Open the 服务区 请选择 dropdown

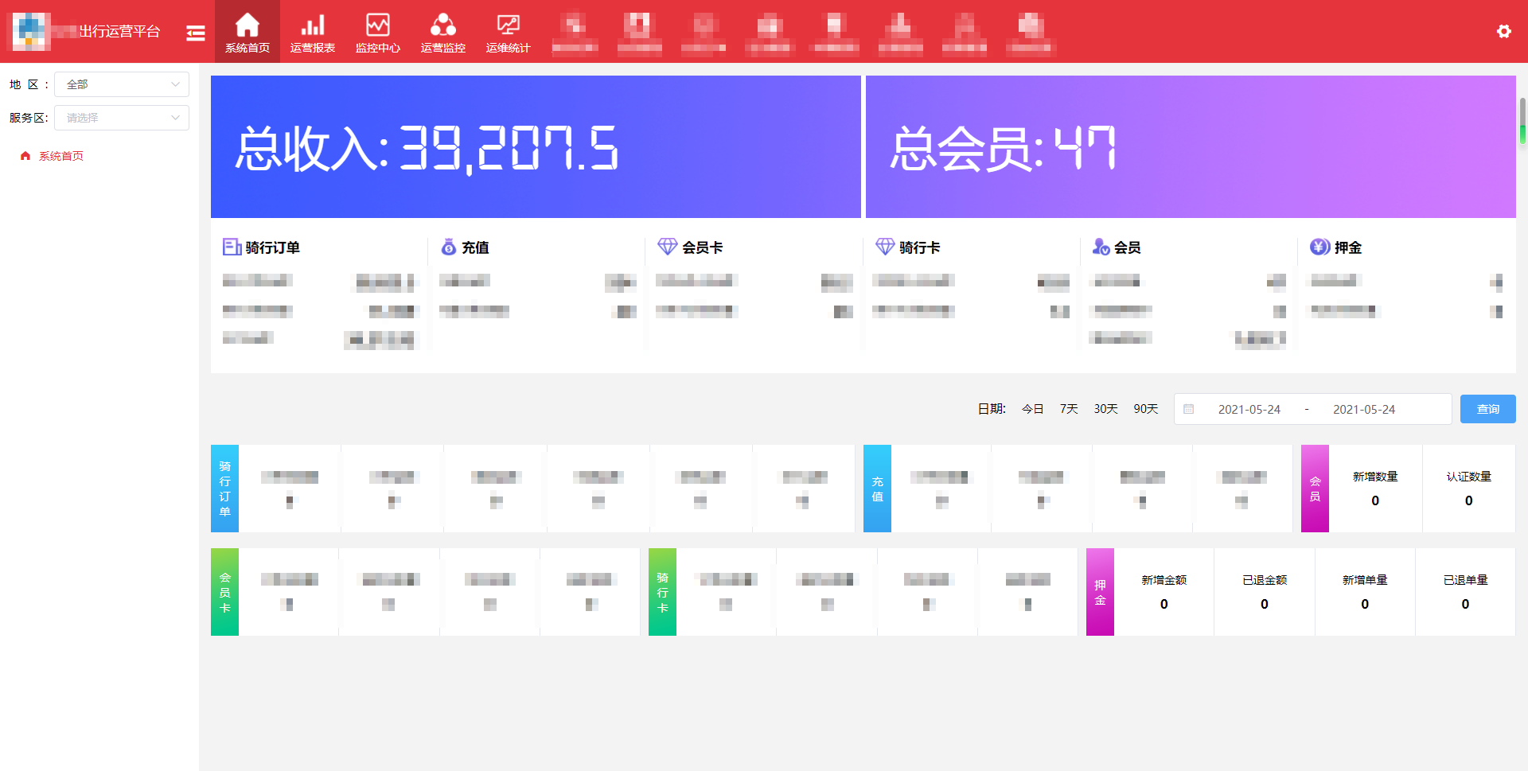122,118
